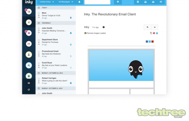Select the Gmail account icon

coord(29,44)
